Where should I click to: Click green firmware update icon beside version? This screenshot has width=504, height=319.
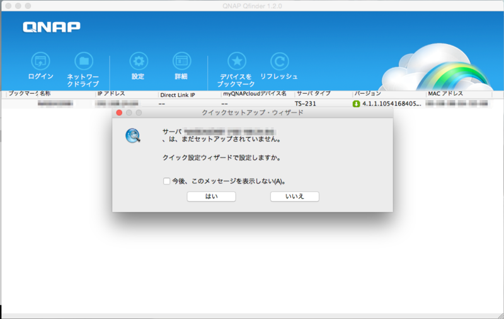pyautogui.click(x=356, y=104)
